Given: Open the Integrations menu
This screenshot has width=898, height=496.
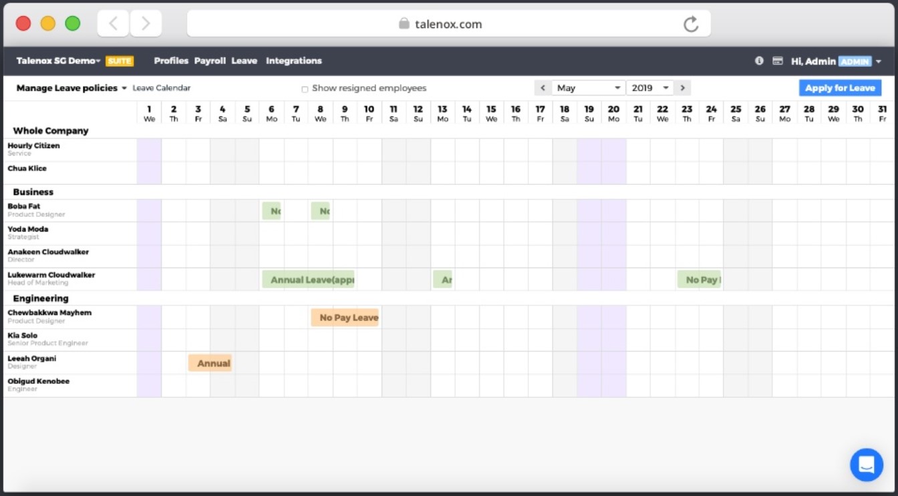Looking at the screenshot, I should click(x=293, y=61).
